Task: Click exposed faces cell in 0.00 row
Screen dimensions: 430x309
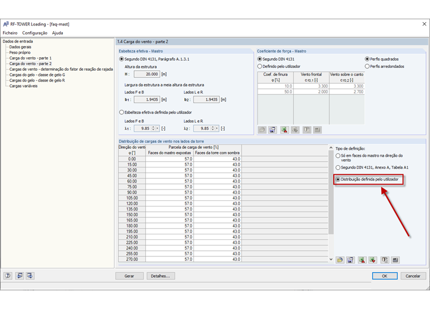Action: [170, 159]
